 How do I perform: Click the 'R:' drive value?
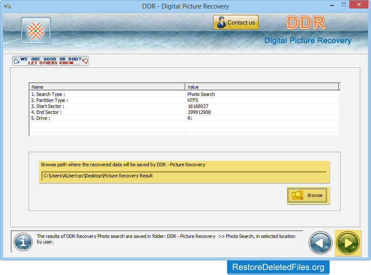point(190,118)
